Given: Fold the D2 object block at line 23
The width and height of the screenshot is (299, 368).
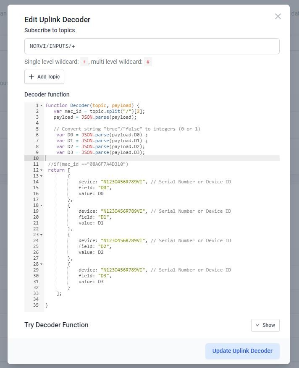Looking at the screenshot, I should [41, 235].
